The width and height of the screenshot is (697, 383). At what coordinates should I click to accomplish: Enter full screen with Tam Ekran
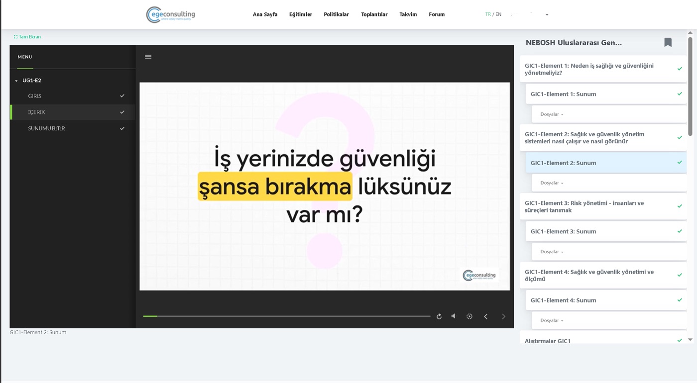[27, 37]
